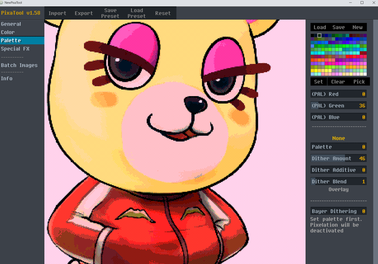Click Export in the top toolbar

tap(84, 13)
